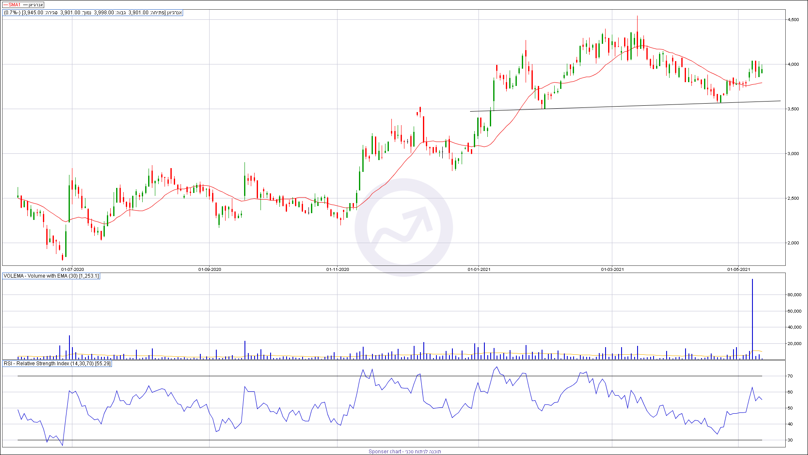This screenshot has height=455, width=808.
Task: Click the 01-01-2021 date axis label
Action: click(x=479, y=269)
